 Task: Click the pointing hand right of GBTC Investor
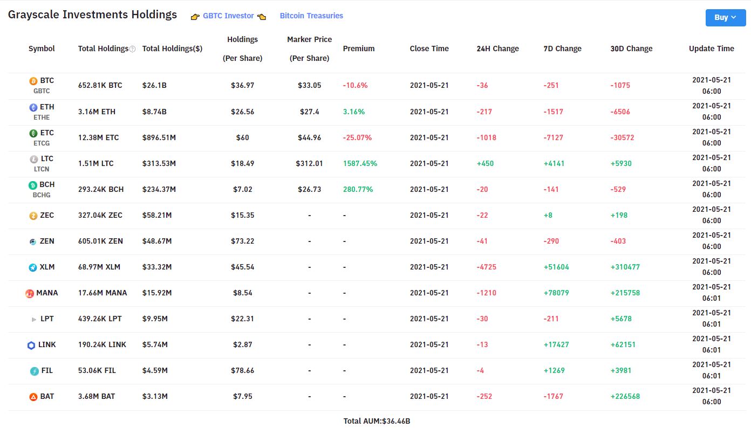pos(262,17)
